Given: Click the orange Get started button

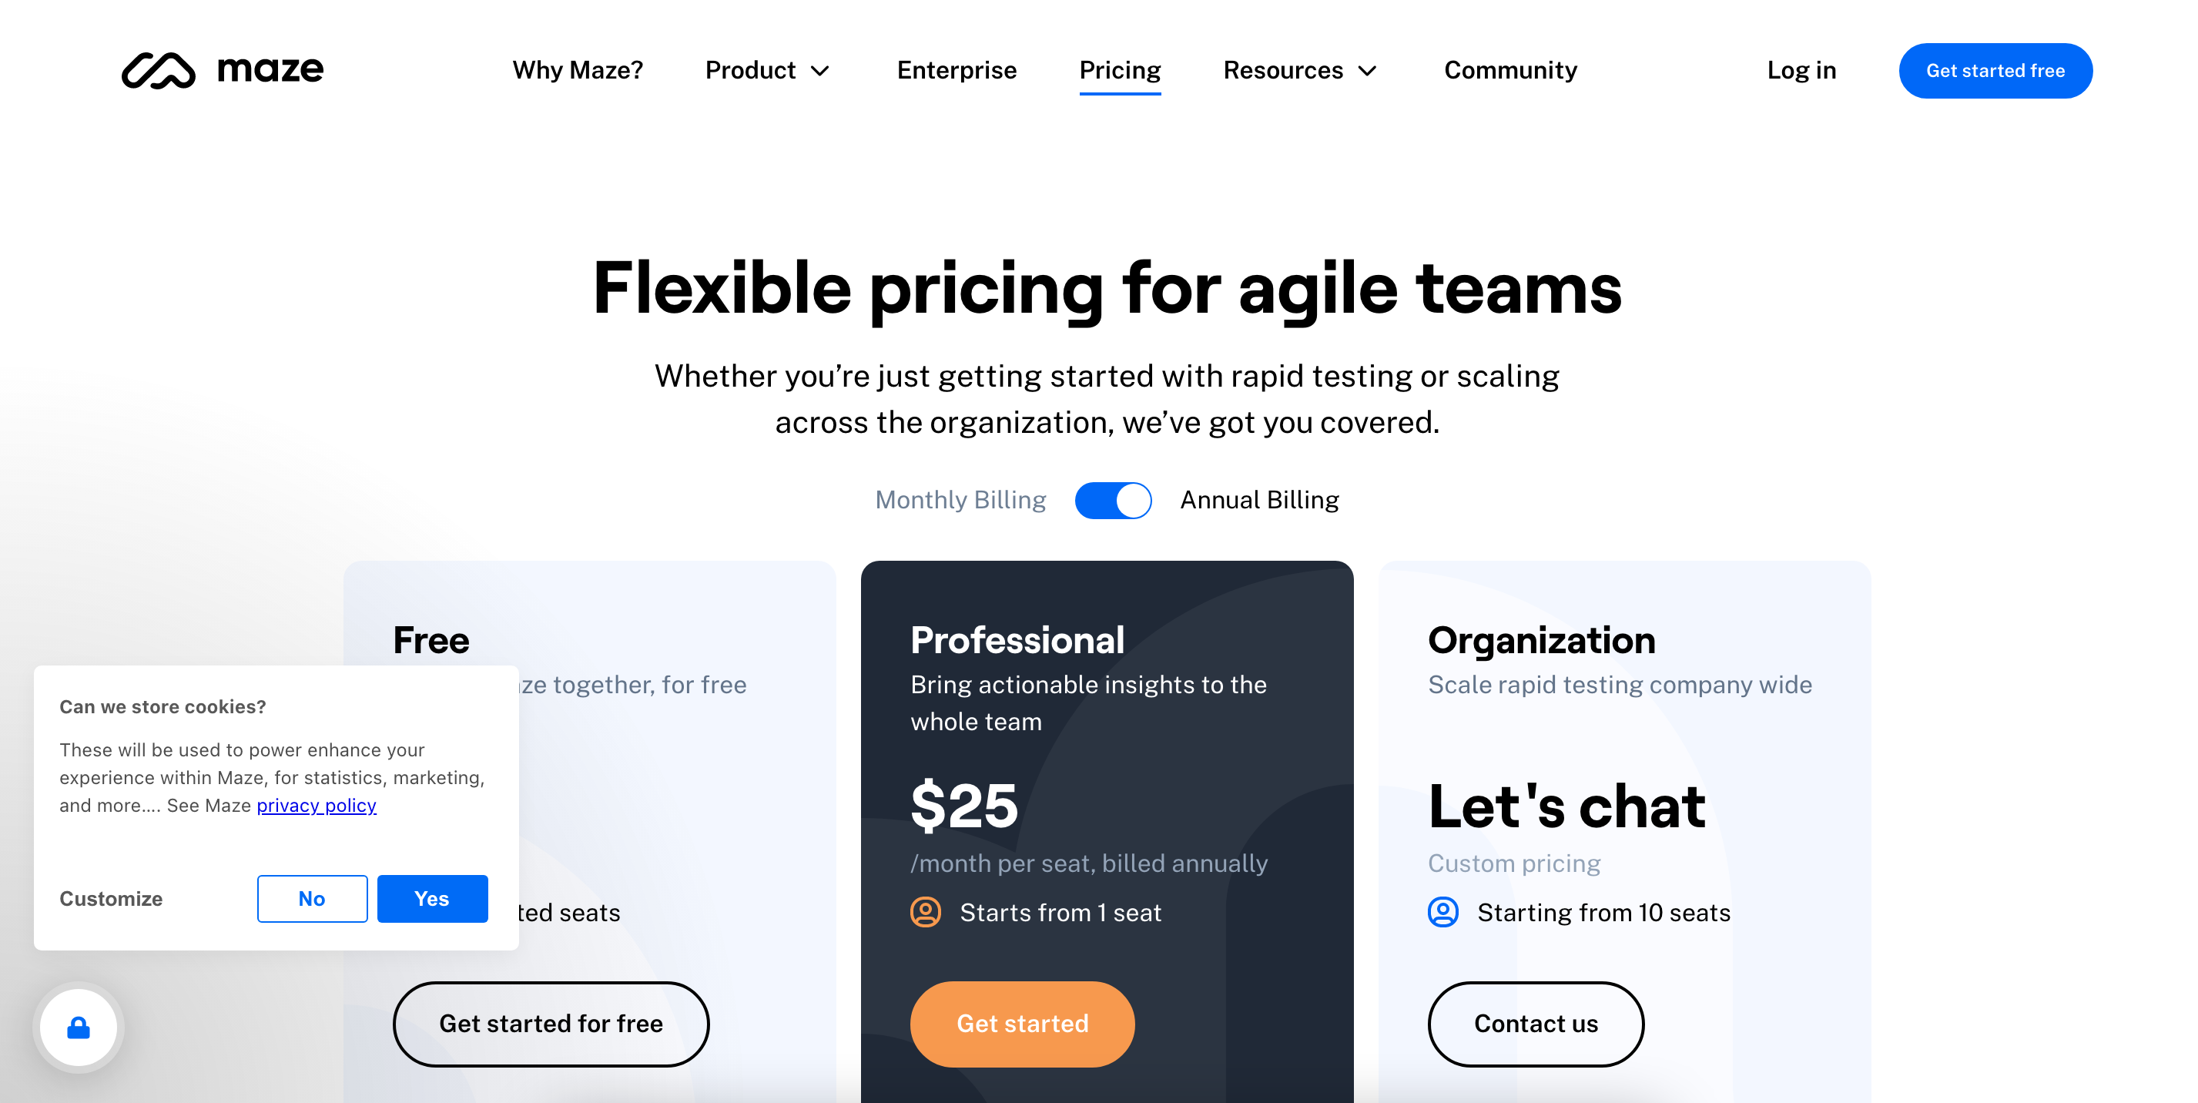Looking at the screenshot, I should (1022, 1024).
